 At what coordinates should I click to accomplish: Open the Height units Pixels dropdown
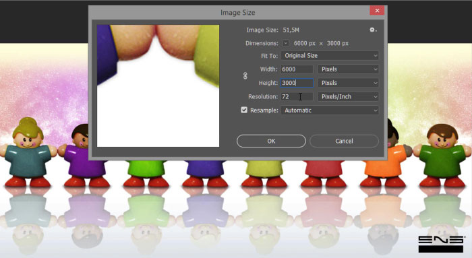coord(348,83)
